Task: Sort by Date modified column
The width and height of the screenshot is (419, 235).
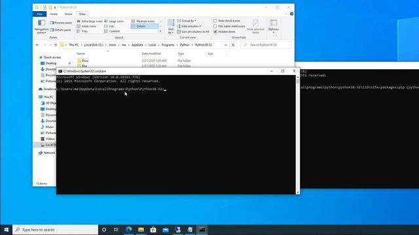Action: pyautogui.click(x=151, y=54)
